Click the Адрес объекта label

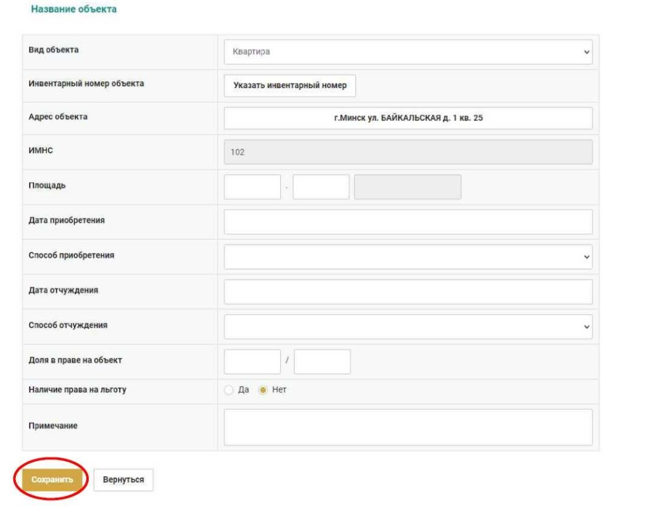[x=58, y=117]
